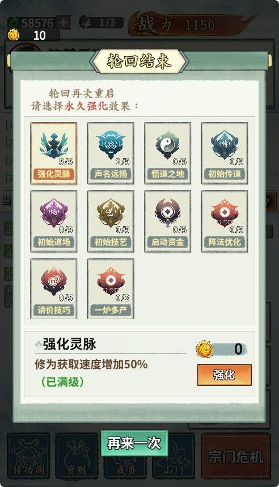Choose the 讲价技巧 coins upgrade
279x487 pixels.
click(x=54, y=288)
